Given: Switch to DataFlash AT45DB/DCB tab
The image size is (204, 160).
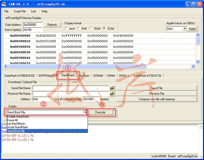Looking at the screenshot, I should [20, 76].
